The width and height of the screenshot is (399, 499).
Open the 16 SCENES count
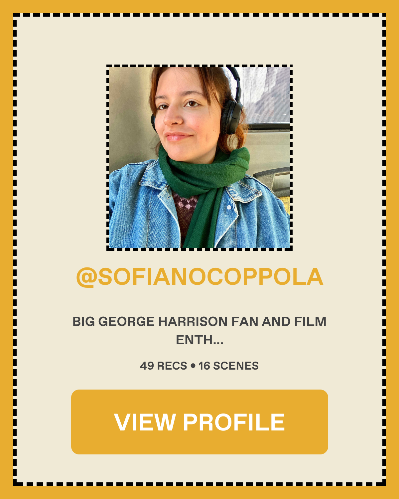click(228, 366)
